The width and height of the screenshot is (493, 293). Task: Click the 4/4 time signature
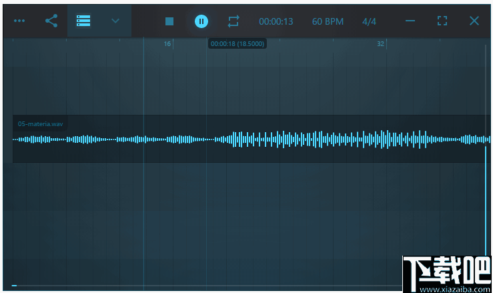pyautogui.click(x=369, y=21)
